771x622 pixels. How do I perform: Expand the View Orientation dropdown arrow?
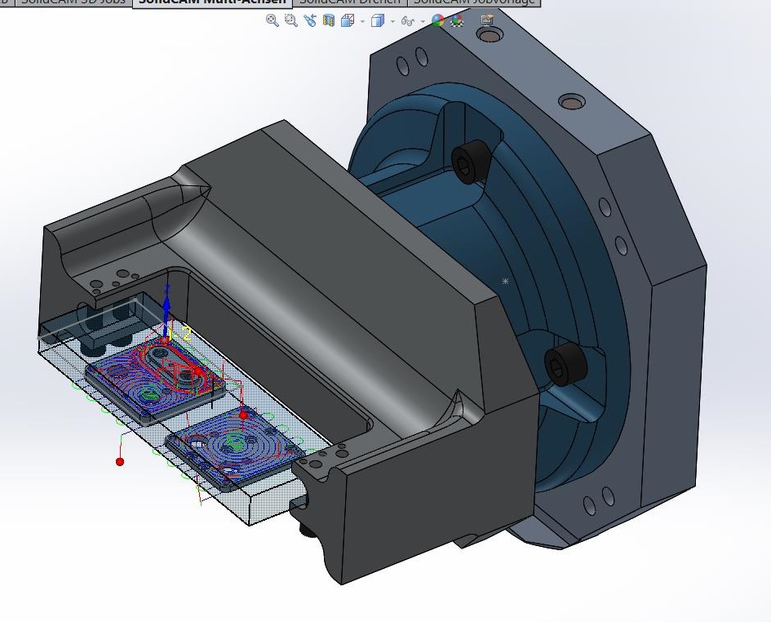(x=361, y=22)
